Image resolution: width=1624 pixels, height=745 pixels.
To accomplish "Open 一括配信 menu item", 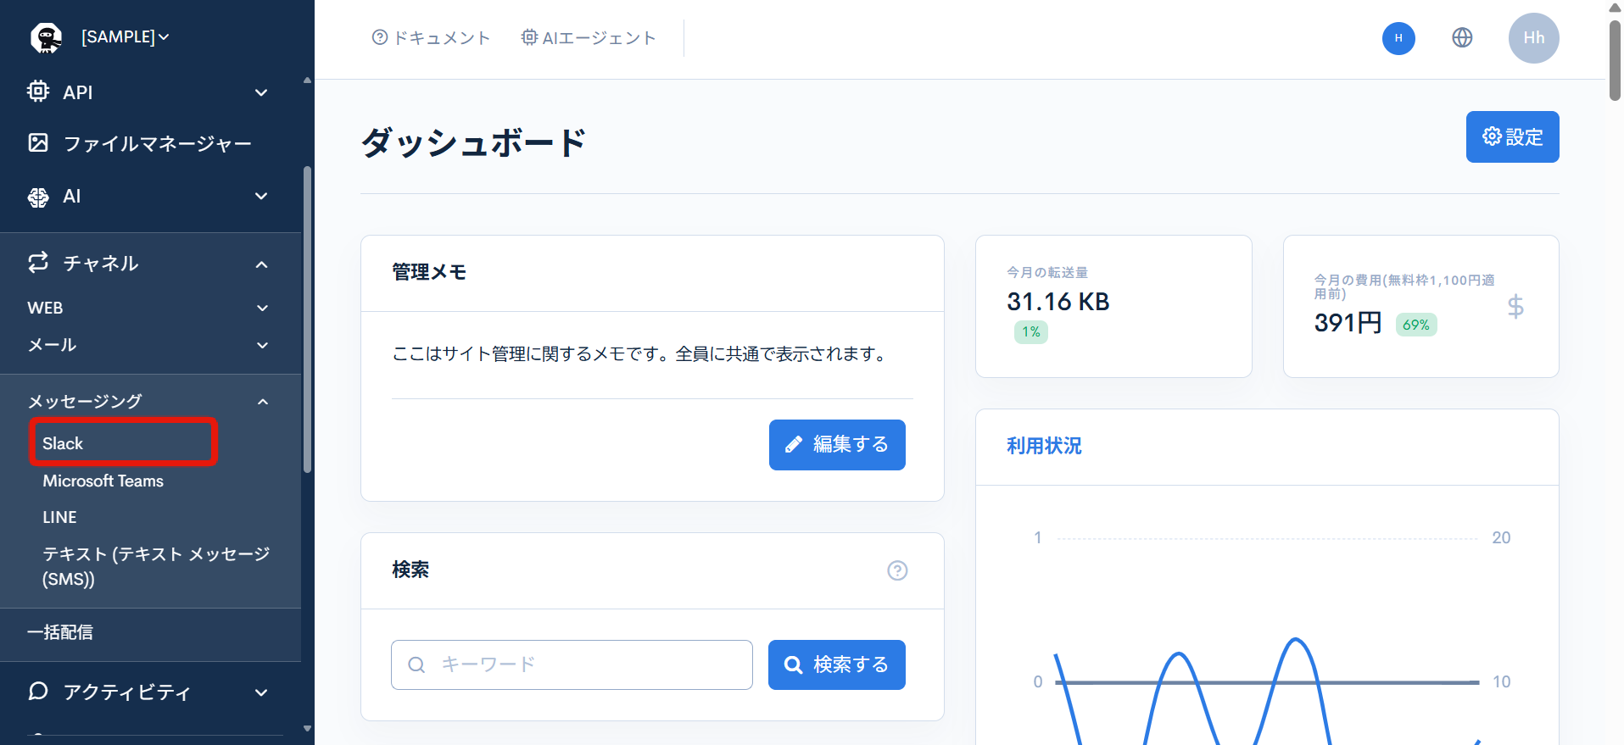I will pos(60,632).
